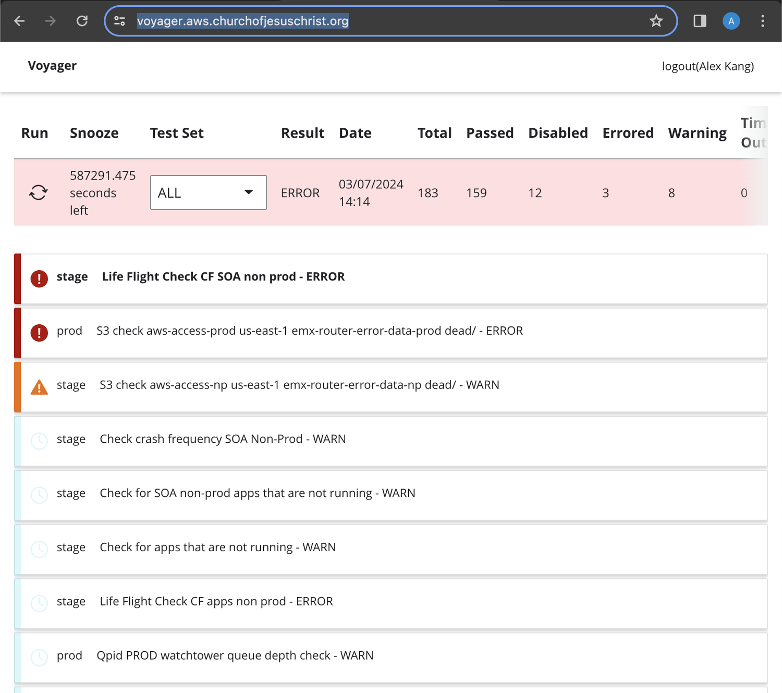
Task: Click the address bar URL field
Action: click(x=386, y=21)
